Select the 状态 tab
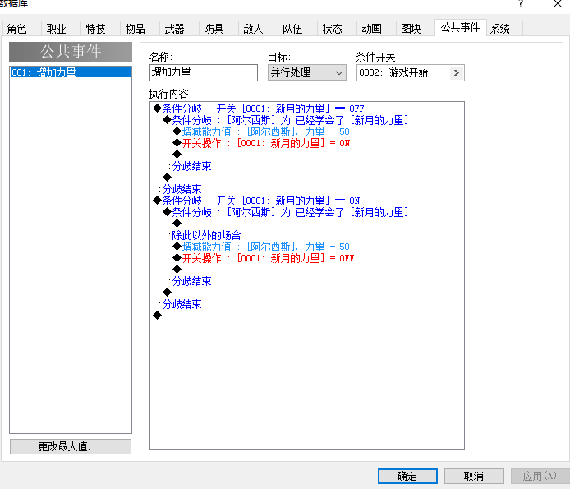 tap(337, 29)
